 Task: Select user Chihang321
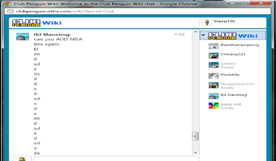(233, 54)
